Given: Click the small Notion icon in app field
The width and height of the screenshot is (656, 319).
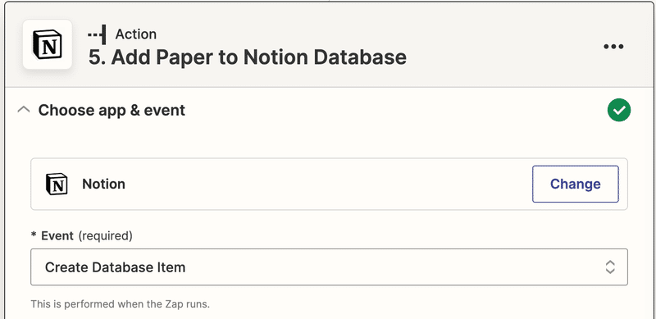Looking at the screenshot, I should (57, 184).
